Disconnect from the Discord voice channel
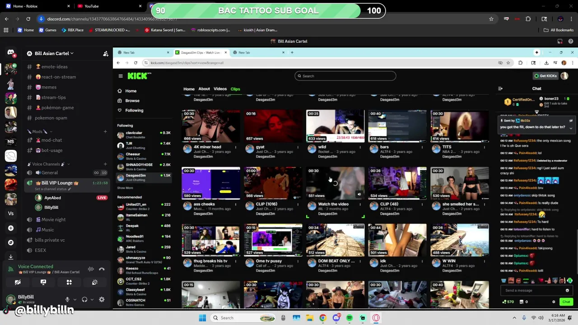This screenshot has width=578, height=325. (102, 269)
